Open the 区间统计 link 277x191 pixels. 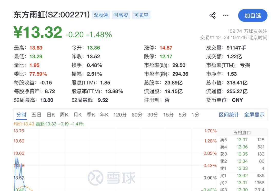(229, 115)
